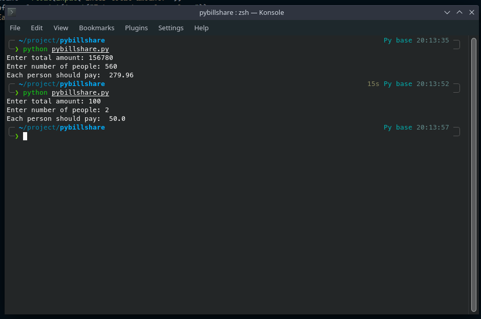Open the Plugins menu

pyautogui.click(x=136, y=28)
